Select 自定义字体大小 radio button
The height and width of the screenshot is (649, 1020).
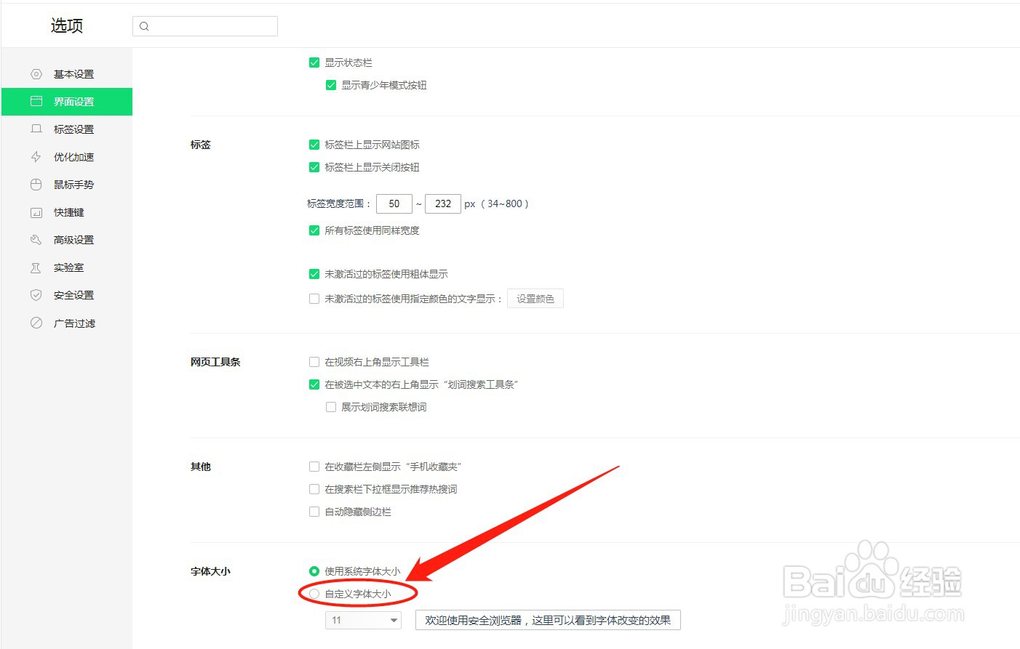[314, 593]
